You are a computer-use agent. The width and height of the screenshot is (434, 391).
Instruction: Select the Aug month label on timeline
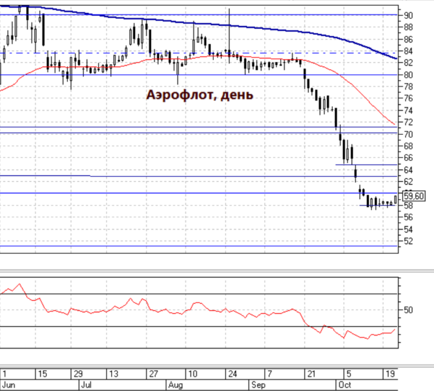point(175,385)
